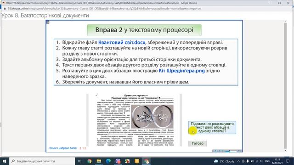
Task: Open the clock and date flyout
Action: point(277,161)
